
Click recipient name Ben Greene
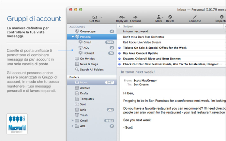click(x=141, y=85)
